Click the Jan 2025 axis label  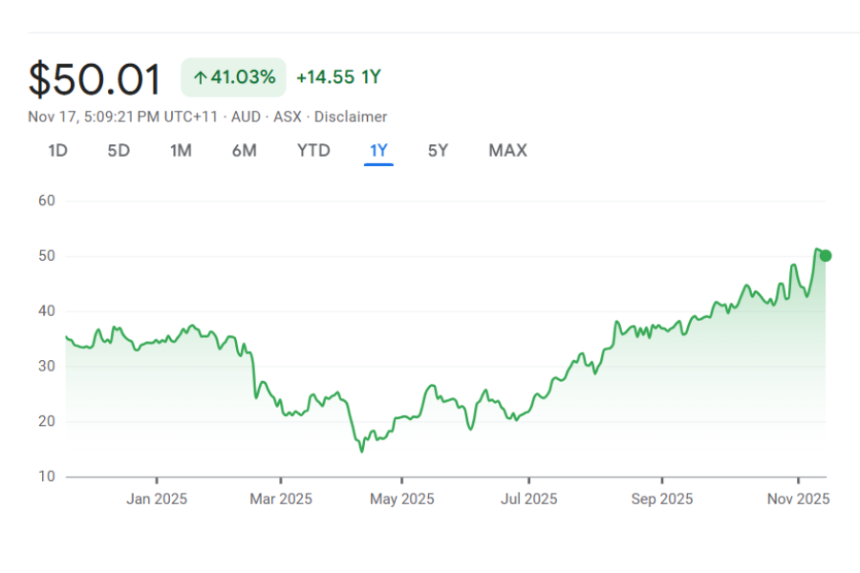(157, 499)
